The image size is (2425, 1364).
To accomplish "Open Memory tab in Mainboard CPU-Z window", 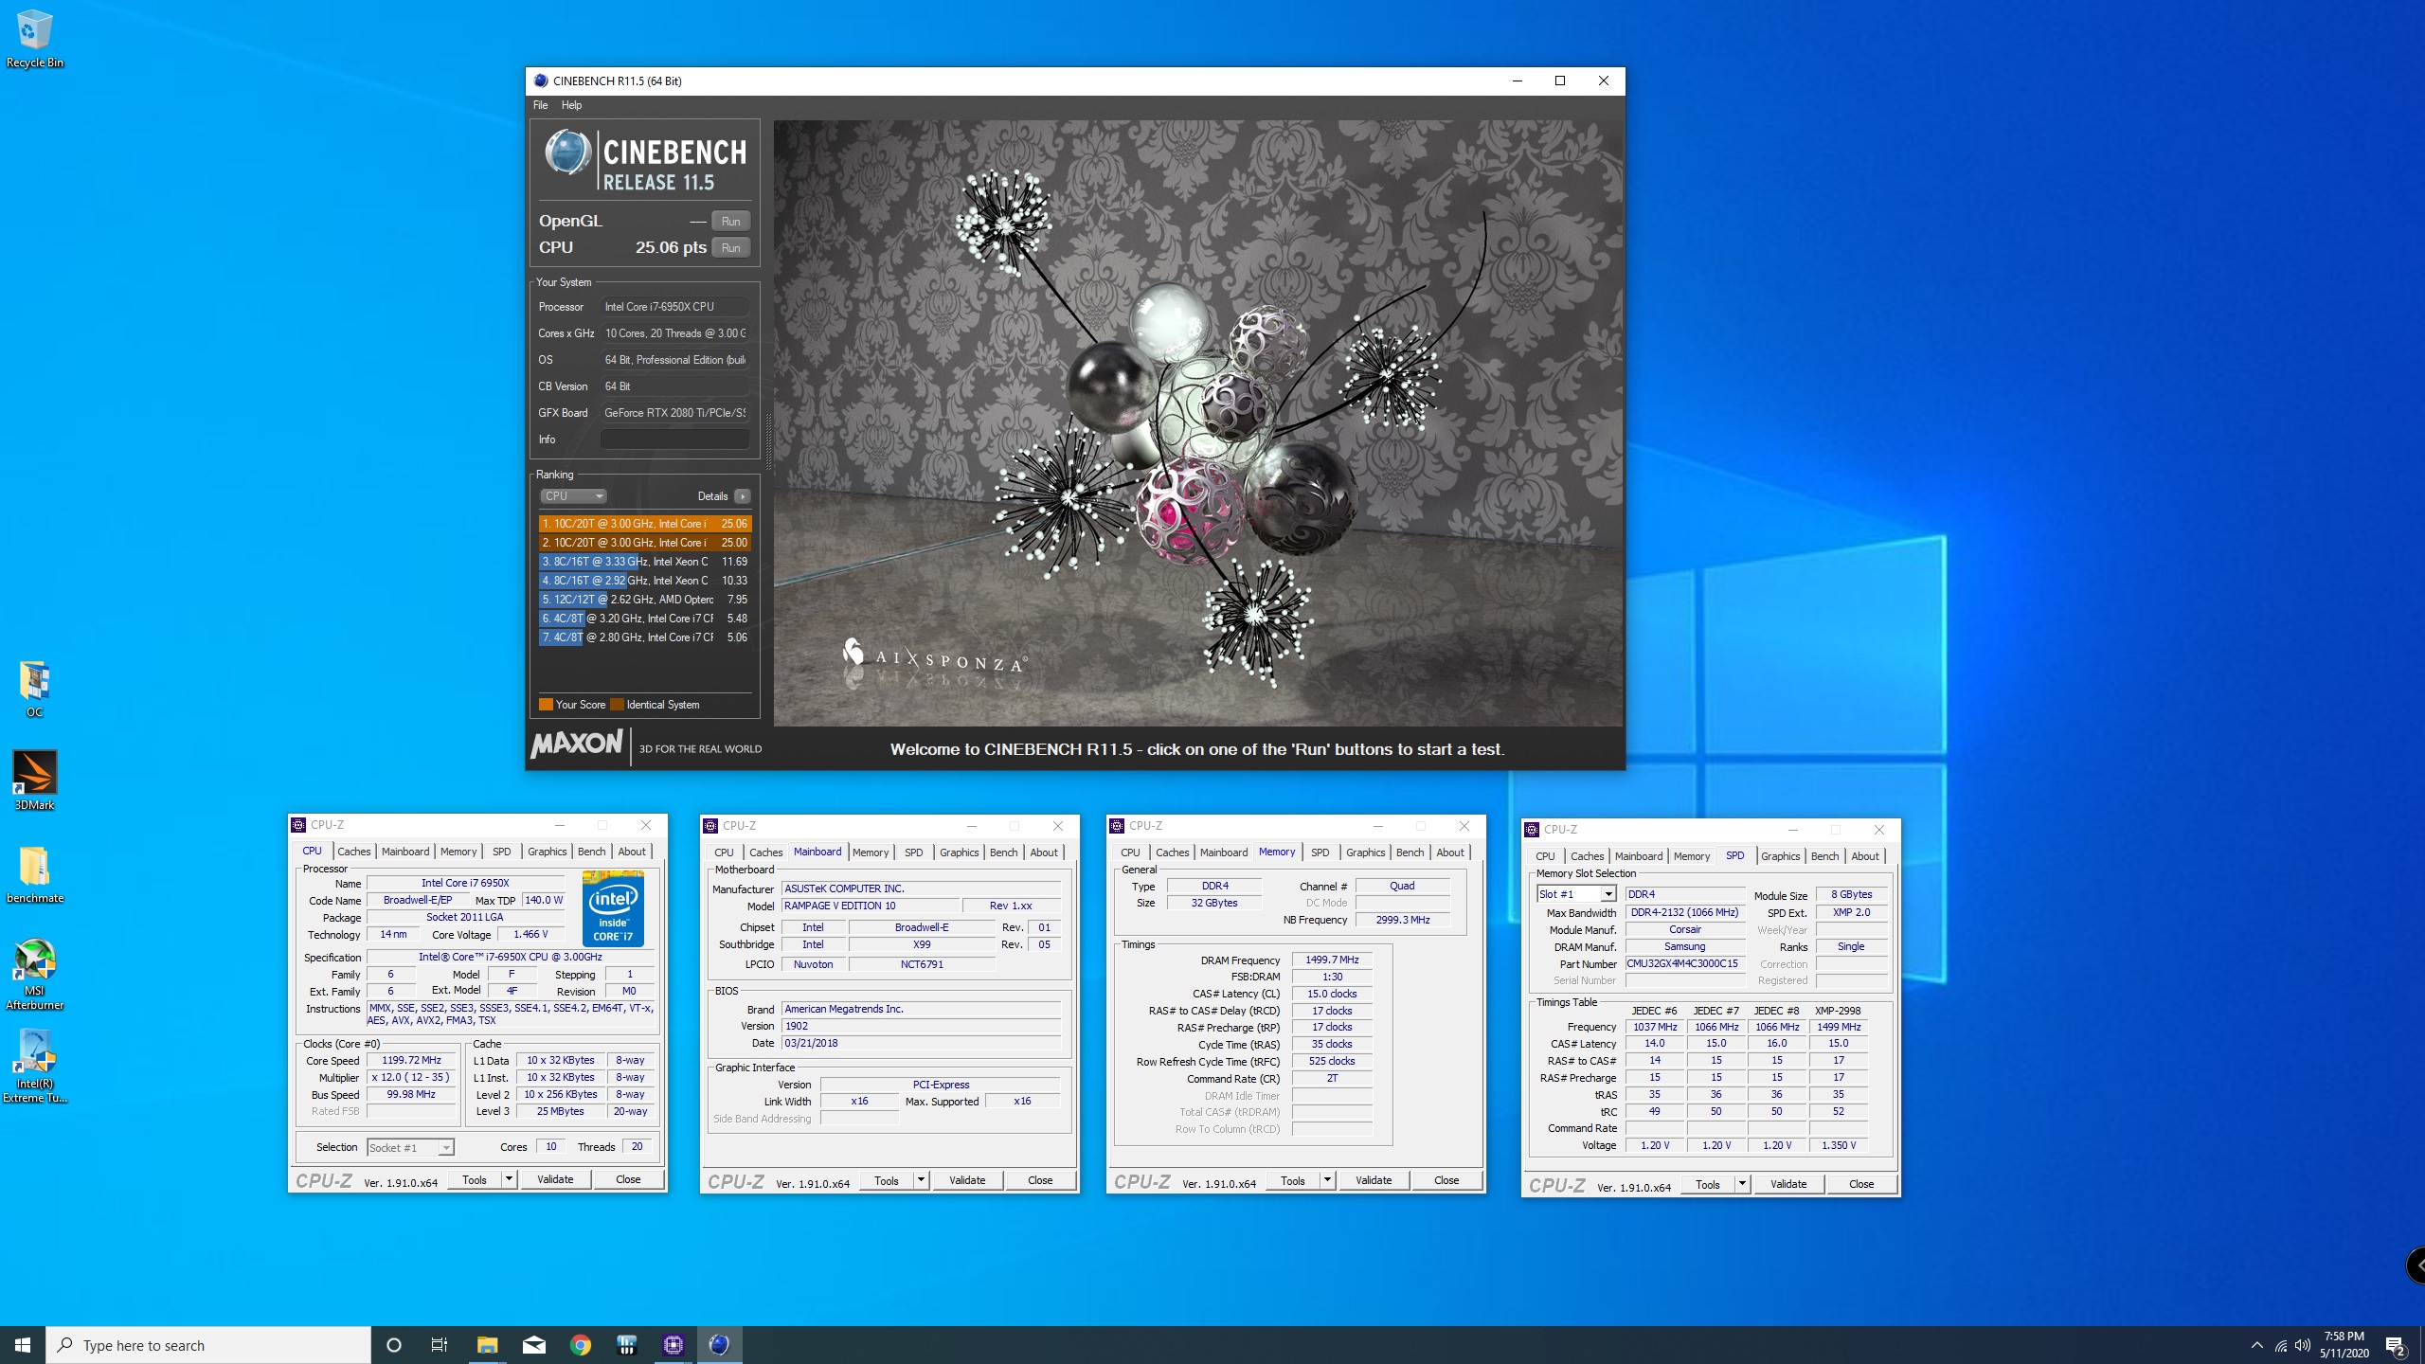I will [870, 852].
